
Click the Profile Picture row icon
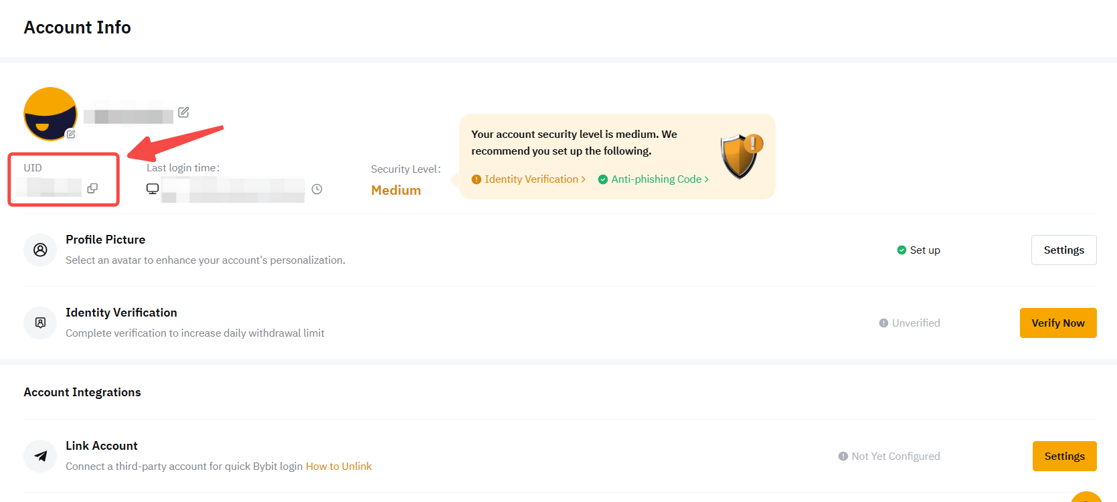pyautogui.click(x=40, y=250)
